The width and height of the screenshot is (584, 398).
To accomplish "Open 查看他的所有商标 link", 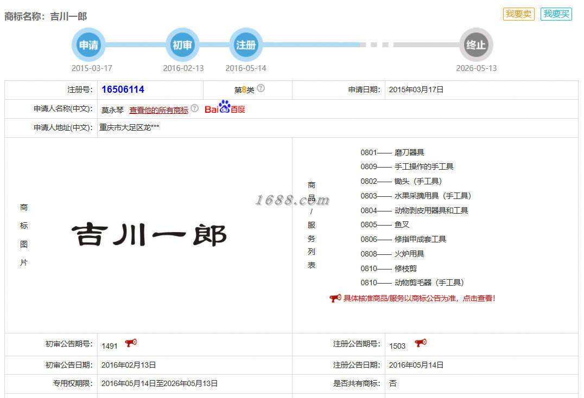I will 158,110.
